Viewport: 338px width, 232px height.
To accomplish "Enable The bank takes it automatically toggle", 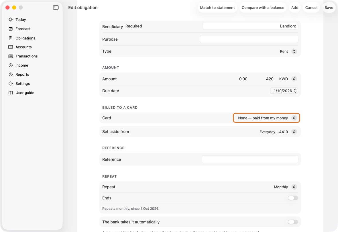I will pos(293,222).
